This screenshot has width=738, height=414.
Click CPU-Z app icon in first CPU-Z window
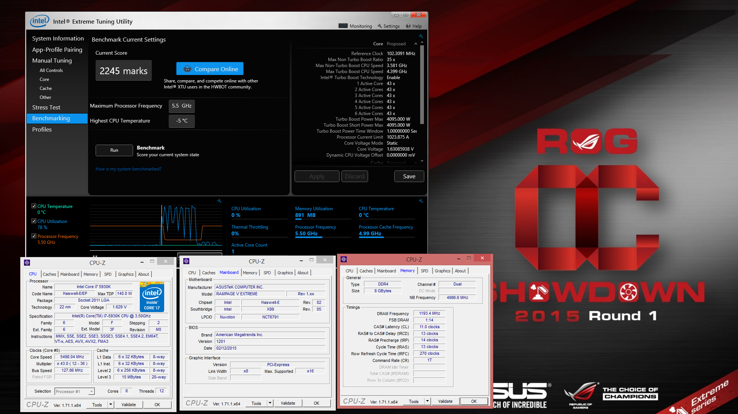[27, 262]
